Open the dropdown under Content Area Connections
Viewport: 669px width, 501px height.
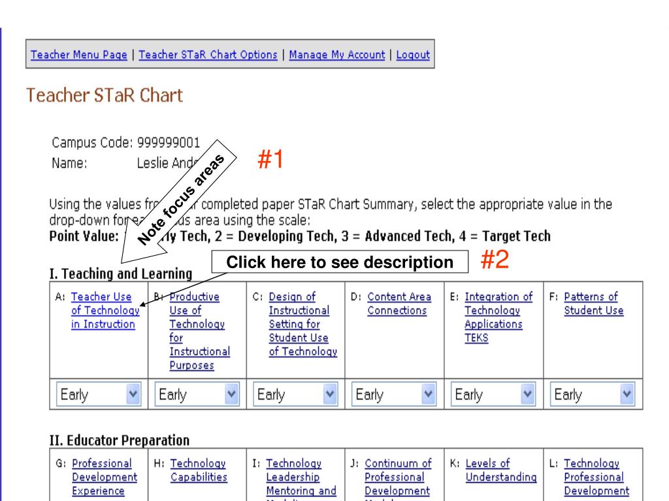point(394,394)
